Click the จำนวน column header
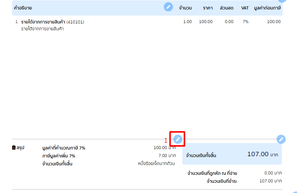Image resolution: width=297 pixels, height=193 pixels. point(185,8)
